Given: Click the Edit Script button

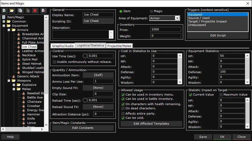Looking at the screenshot, I should [218, 35].
